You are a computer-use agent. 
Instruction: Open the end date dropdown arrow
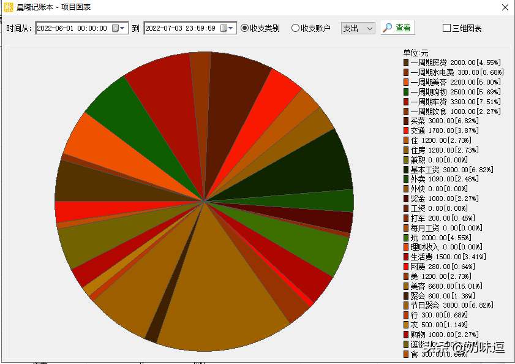pyautogui.click(x=231, y=28)
